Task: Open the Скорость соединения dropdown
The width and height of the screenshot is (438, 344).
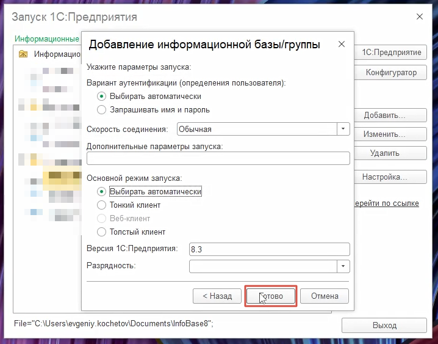Action: pyautogui.click(x=343, y=129)
